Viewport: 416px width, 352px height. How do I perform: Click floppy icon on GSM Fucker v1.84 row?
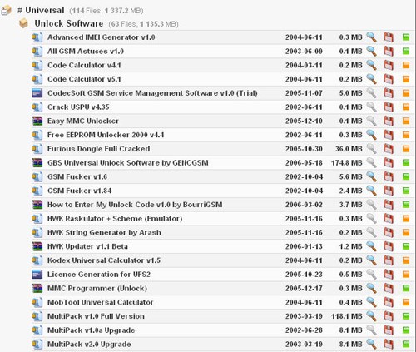pos(389,191)
